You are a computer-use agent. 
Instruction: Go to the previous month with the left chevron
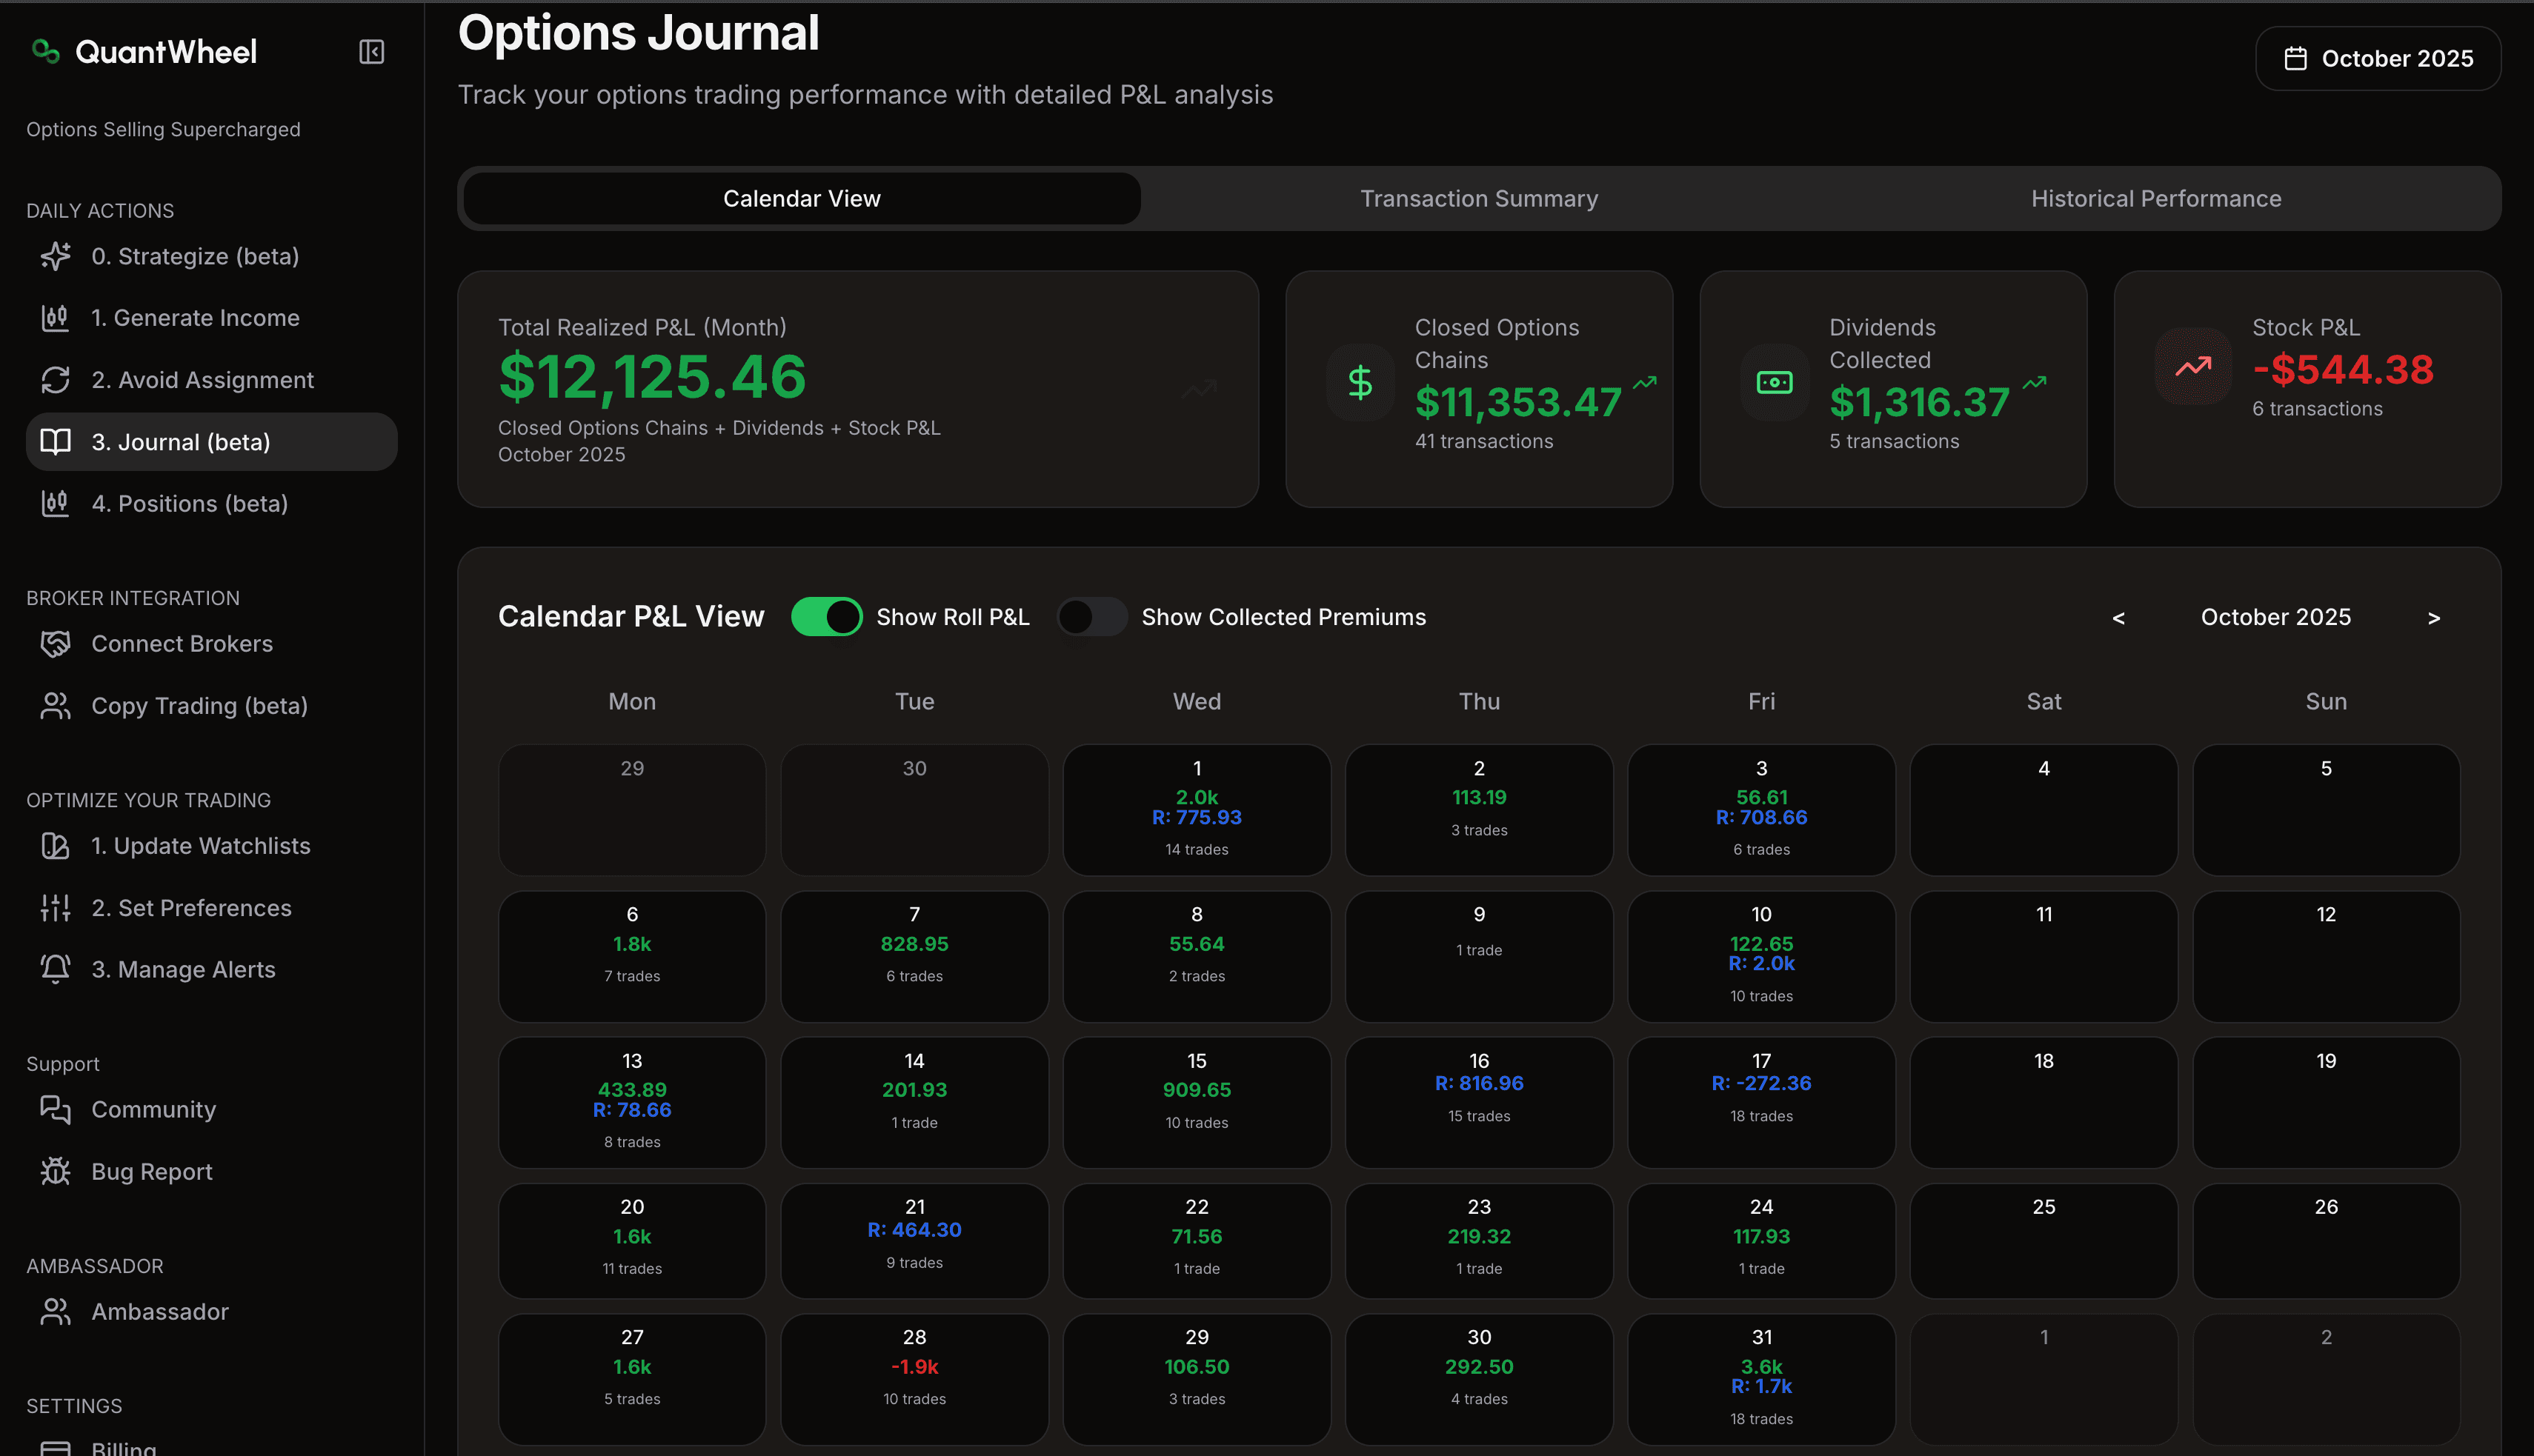(2119, 617)
